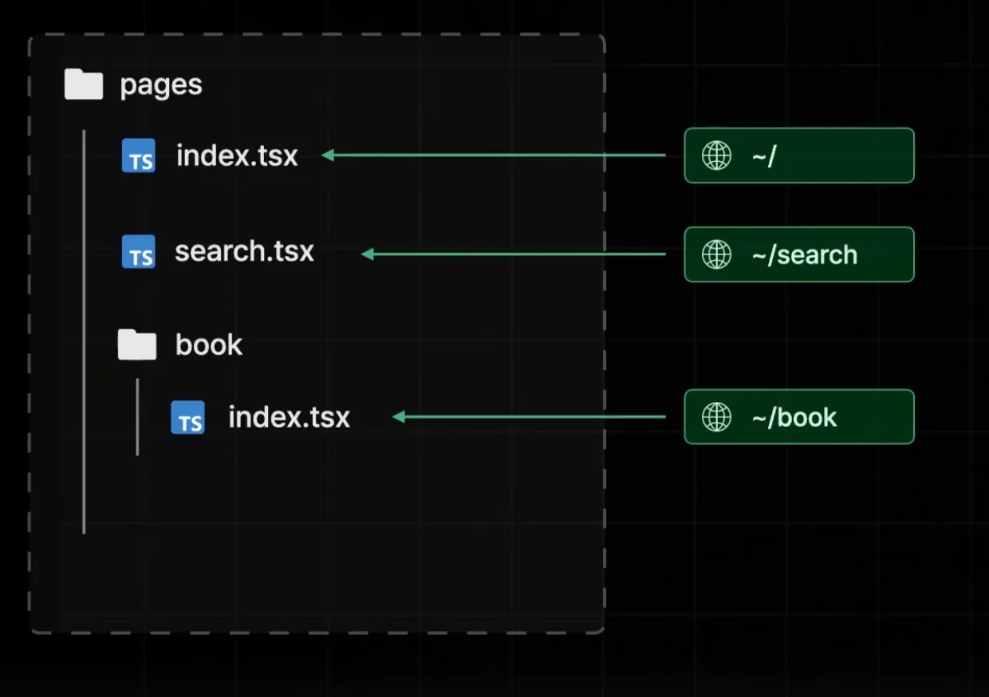
Task: Click arrowhead pointing at book's index.tsx
Action: point(399,417)
